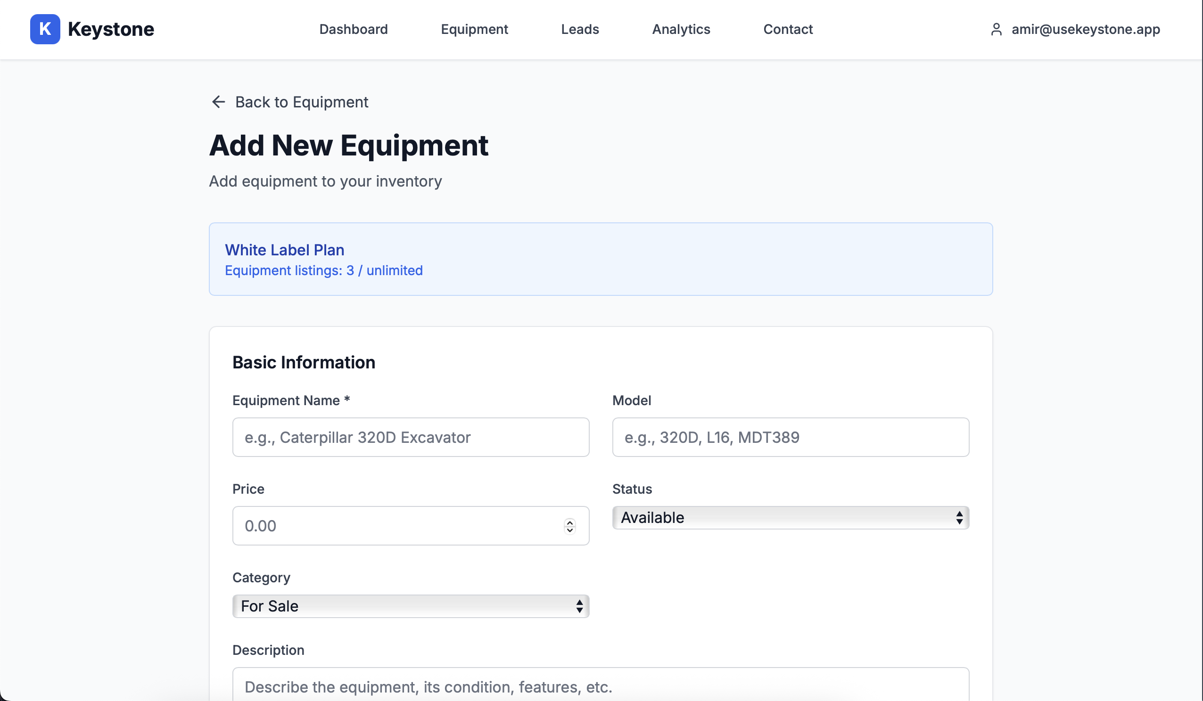Click the user profile icon

[996, 29]
